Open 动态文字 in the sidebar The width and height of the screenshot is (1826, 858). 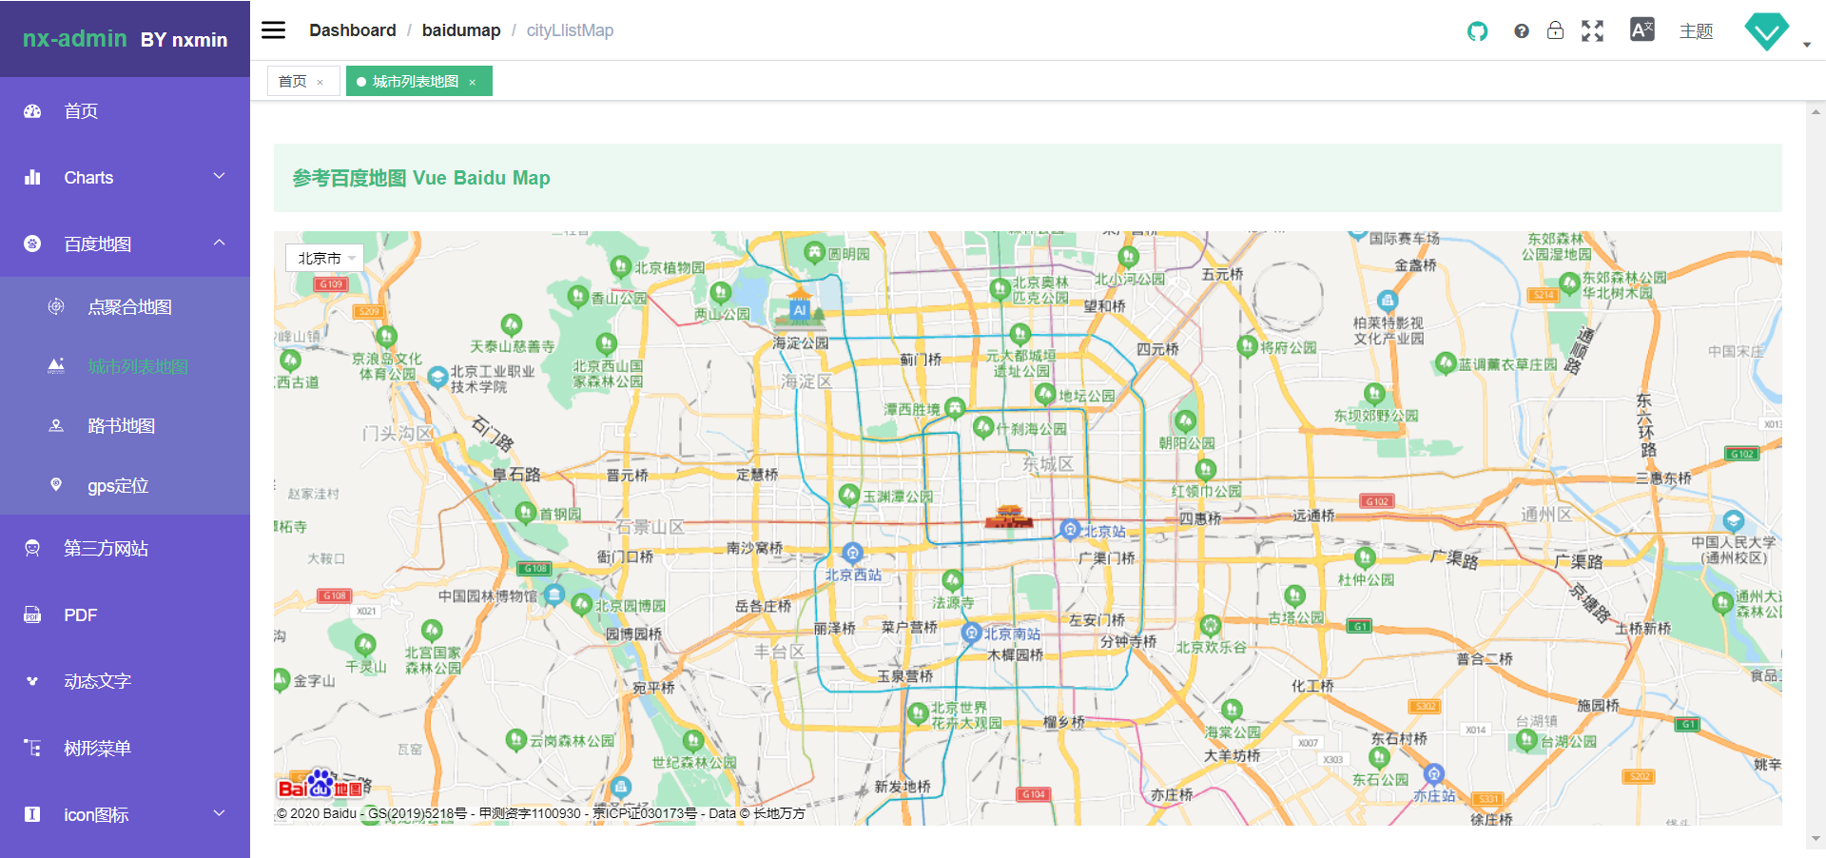[125, 682]
